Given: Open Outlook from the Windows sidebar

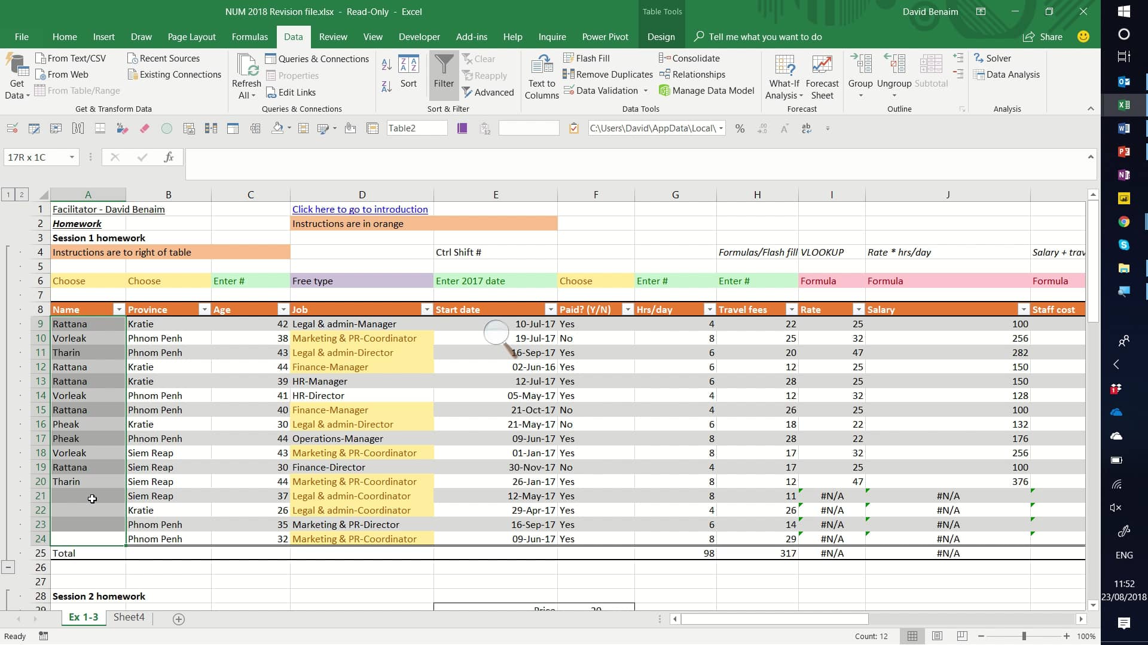Looking at the screenshot, I should click(1123, 82).
